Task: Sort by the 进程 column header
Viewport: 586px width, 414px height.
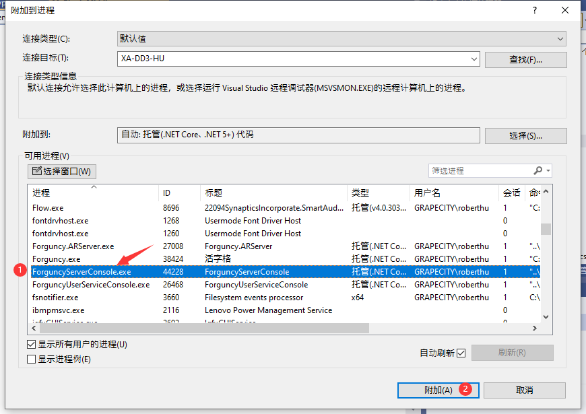Action: point(94,193)
